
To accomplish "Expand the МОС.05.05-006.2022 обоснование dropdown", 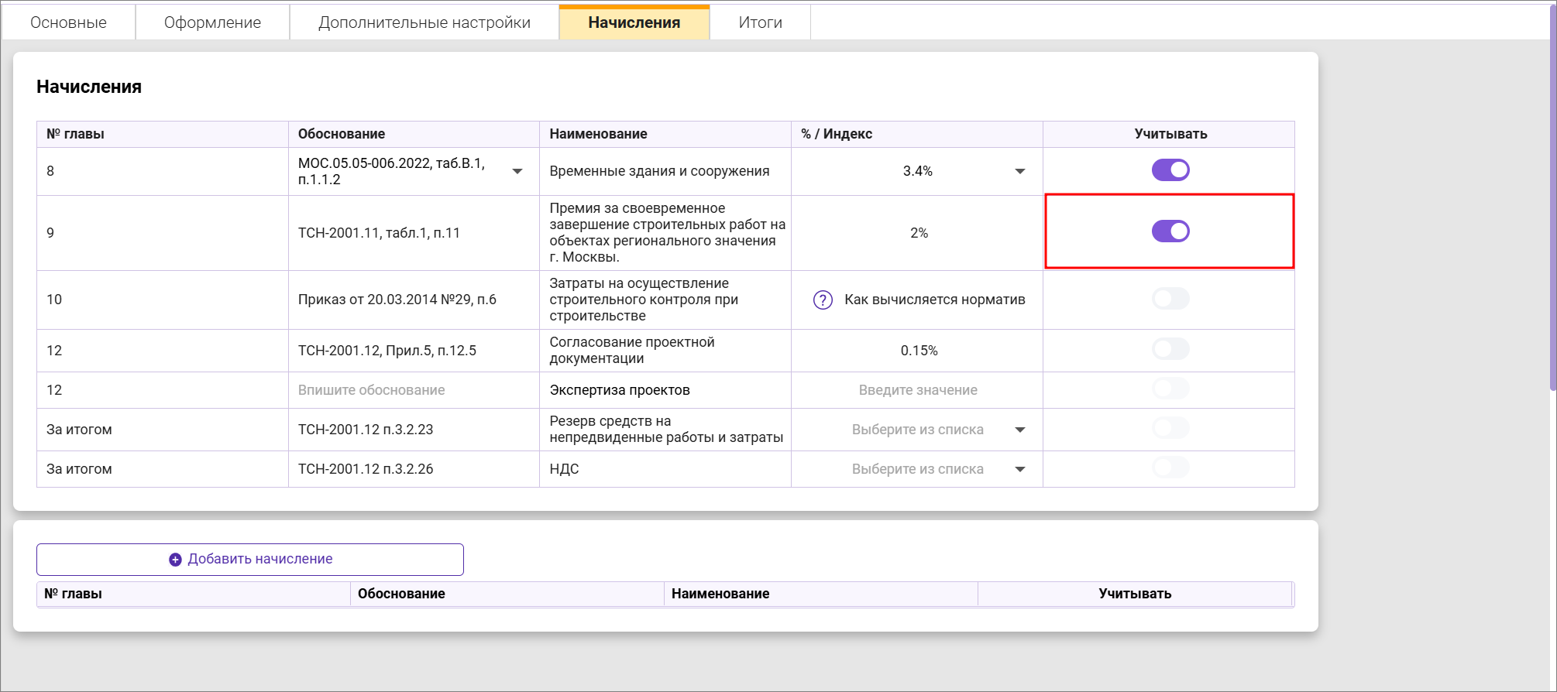I will [x=517, y=172].
